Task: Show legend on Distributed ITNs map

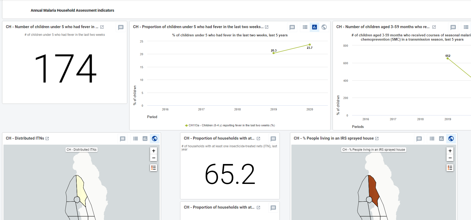Action: [x=154, y=168]
